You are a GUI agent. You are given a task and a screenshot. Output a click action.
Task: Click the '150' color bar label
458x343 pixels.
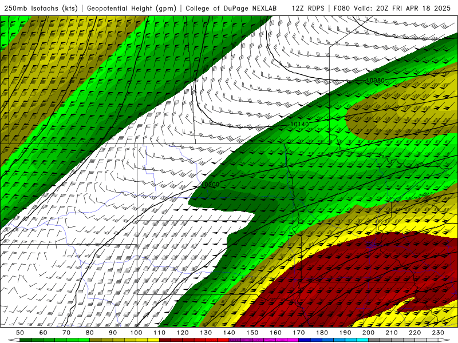252,333
